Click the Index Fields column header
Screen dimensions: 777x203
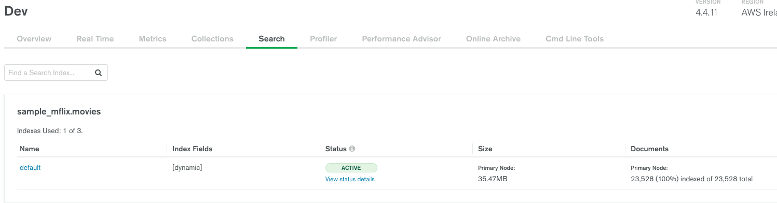(x=193, y=149)
